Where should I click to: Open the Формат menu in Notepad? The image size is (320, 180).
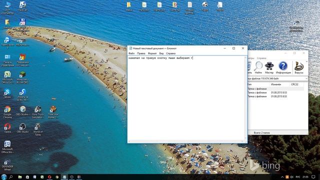[x=152, y=53]
